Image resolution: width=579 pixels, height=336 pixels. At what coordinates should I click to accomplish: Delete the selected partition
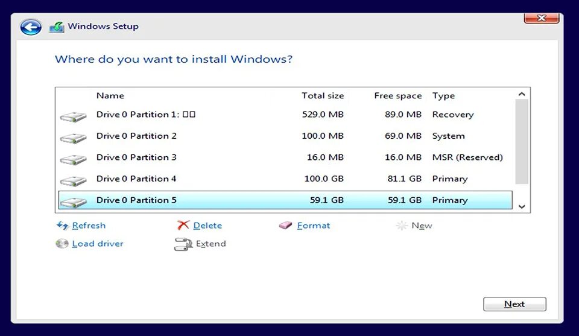(207, 225)
